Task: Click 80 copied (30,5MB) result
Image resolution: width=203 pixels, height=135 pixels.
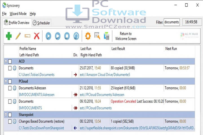Action: coord(123,68)
